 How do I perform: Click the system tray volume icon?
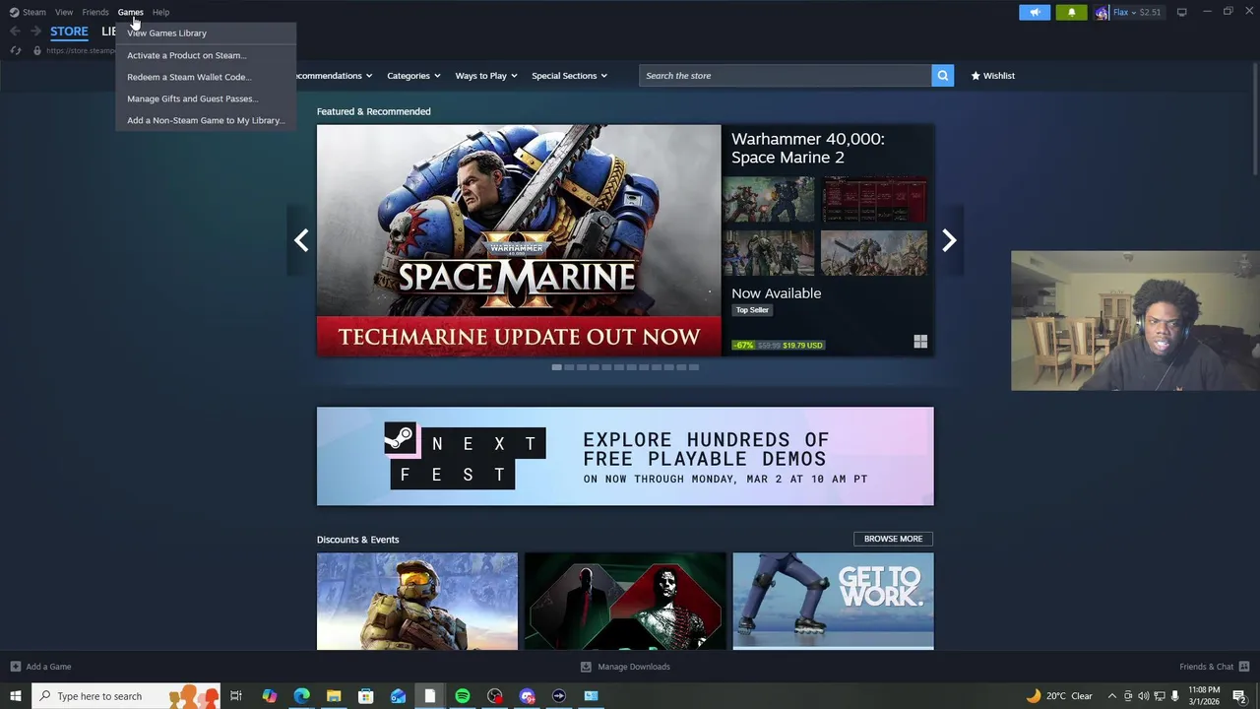tap(1144, 696)
